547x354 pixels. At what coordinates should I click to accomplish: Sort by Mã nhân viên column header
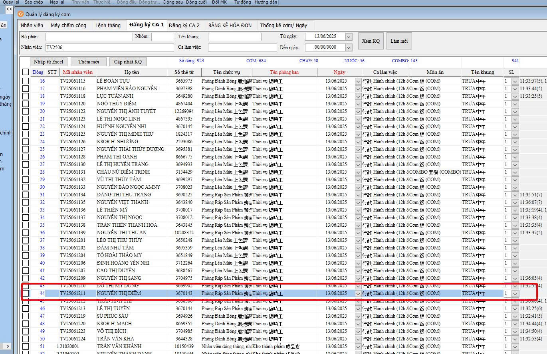[x=77, y=72]
